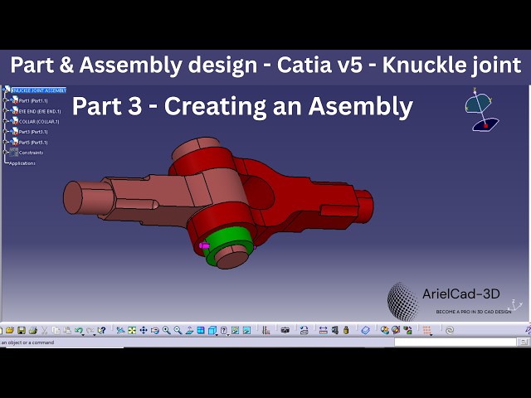Print using the printer icon
This screenshot has width=531, height=398.
click(33, 330)
